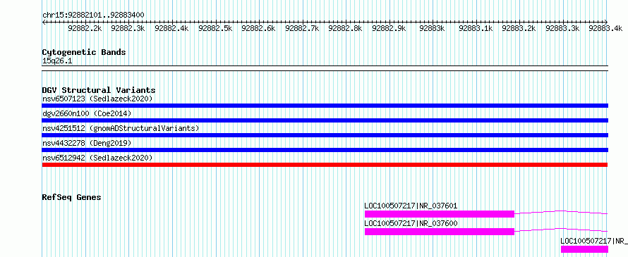628x257 pixels.
Task: Click the 92882.8k ruler tick label
Action: [345, 28]
